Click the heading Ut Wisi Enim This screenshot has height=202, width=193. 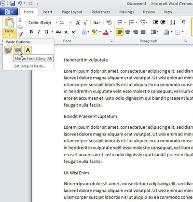click(x=76, y=173)
